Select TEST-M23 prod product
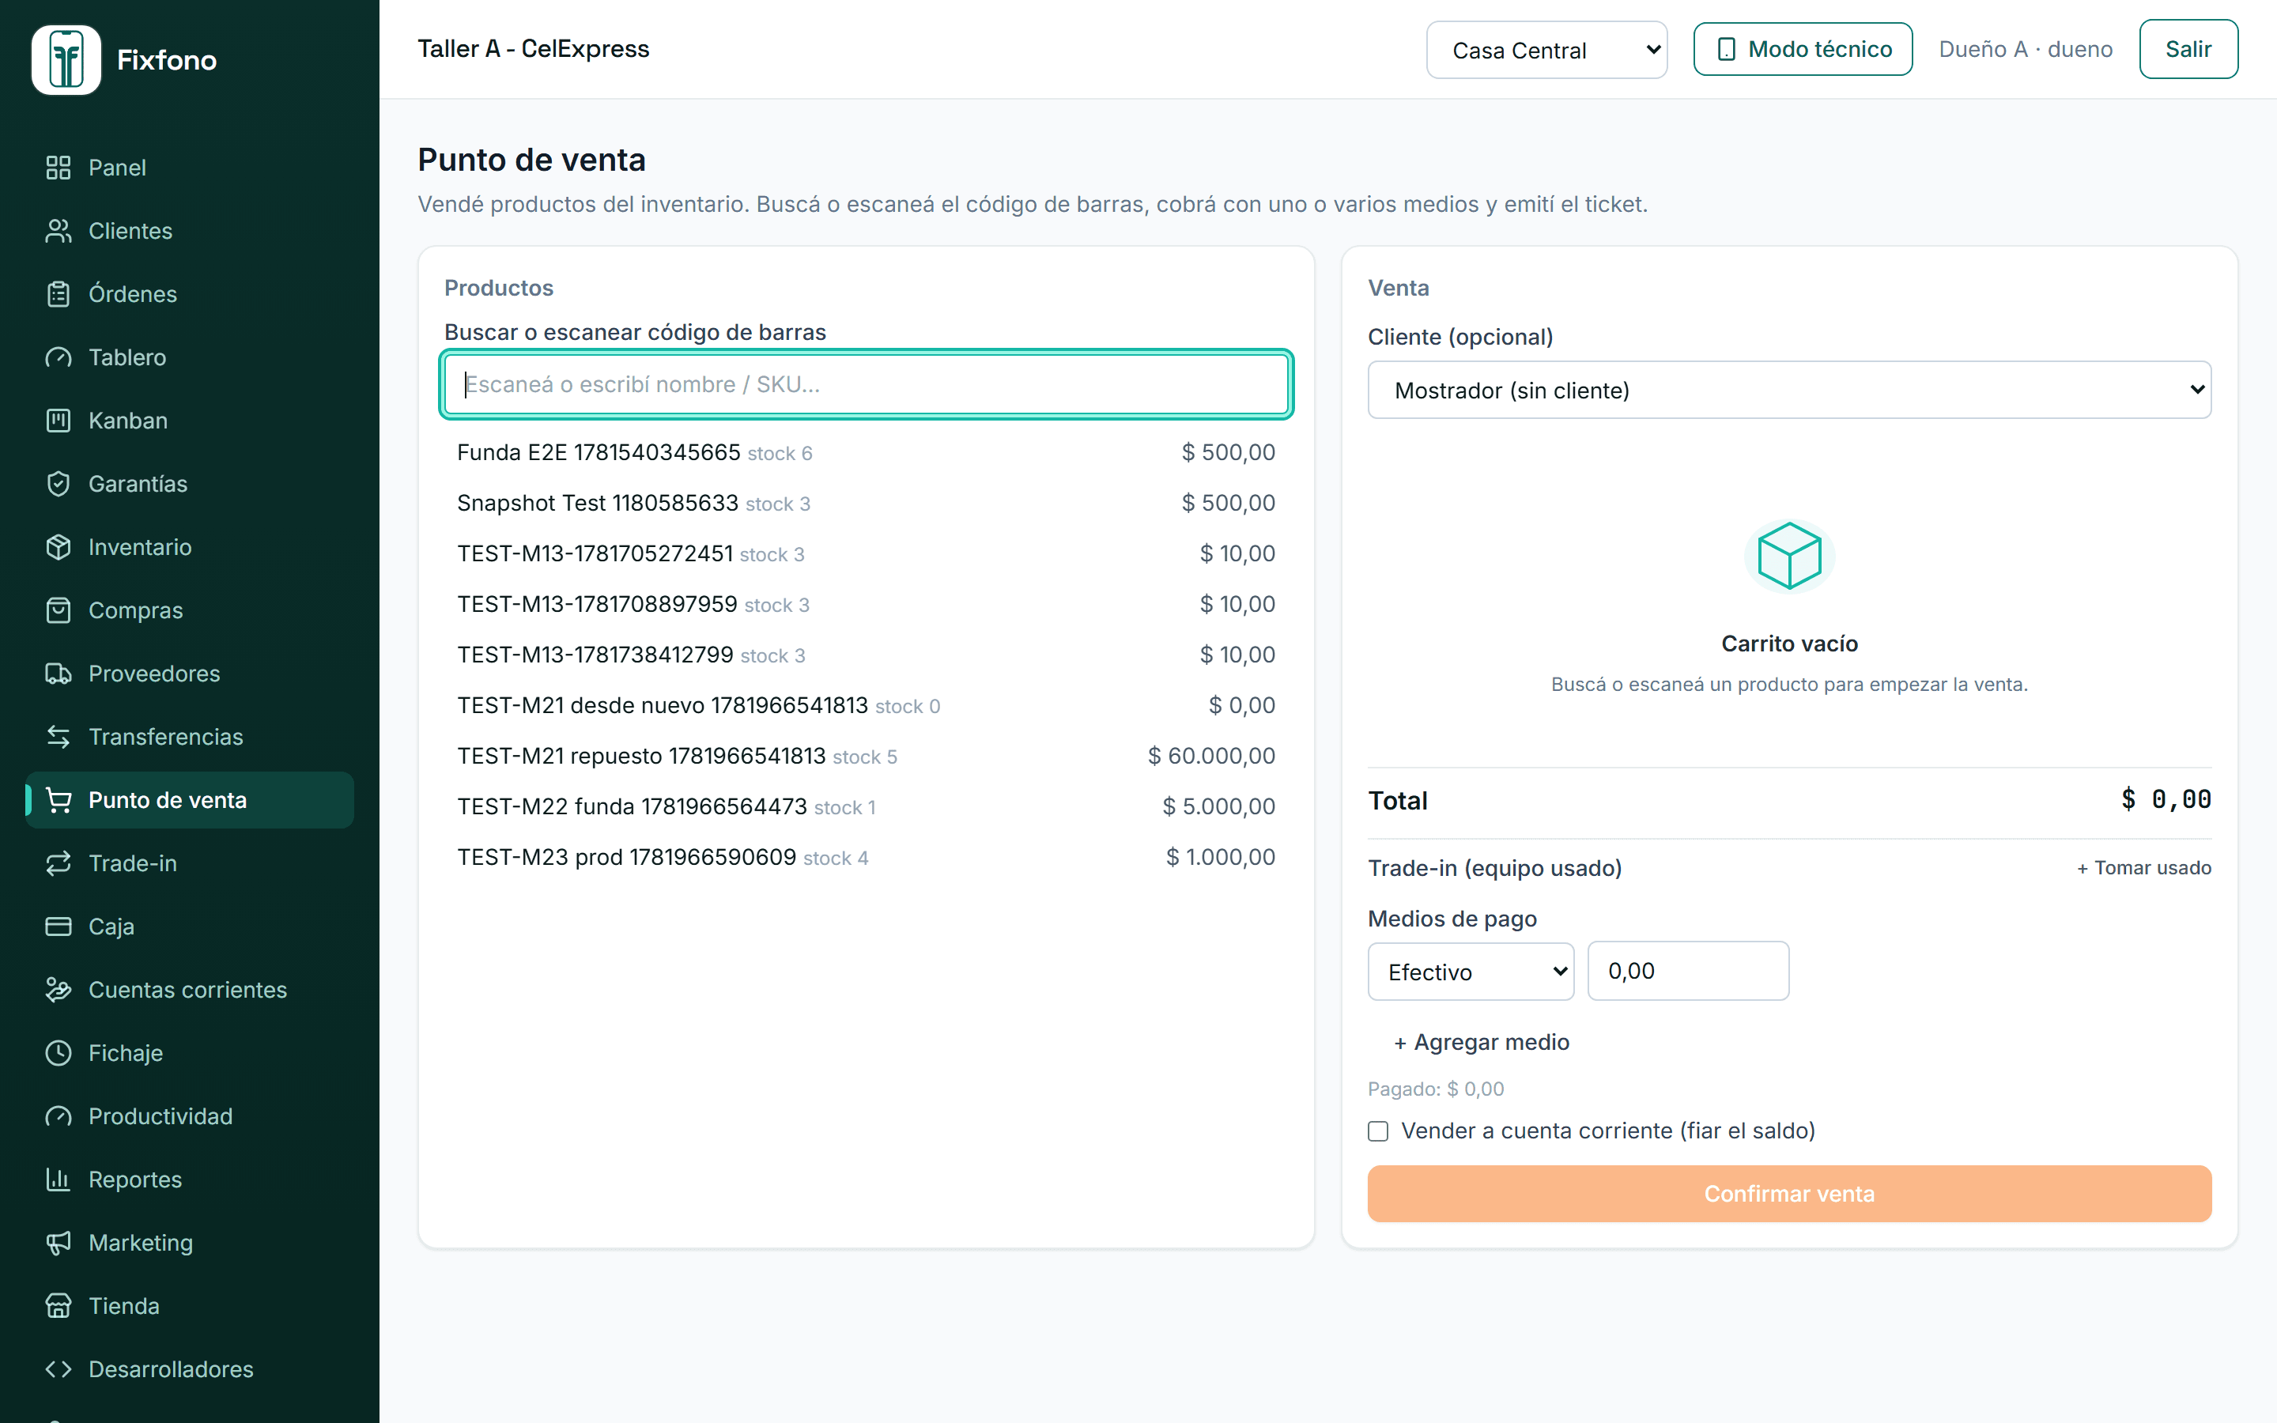 coord(866,858)
